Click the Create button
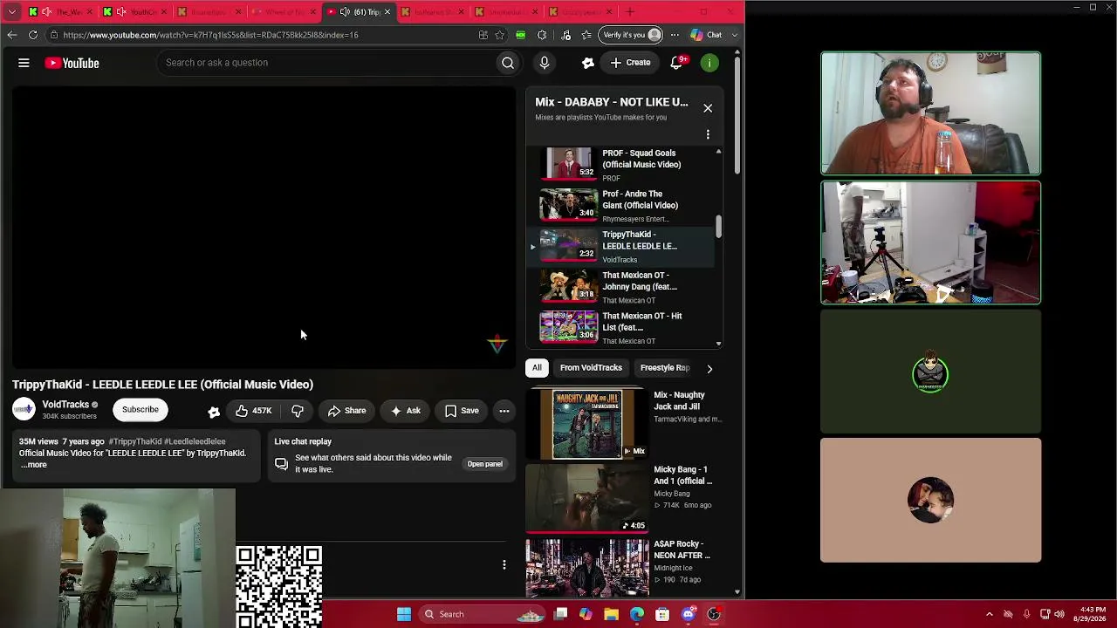 click(630, 63)
